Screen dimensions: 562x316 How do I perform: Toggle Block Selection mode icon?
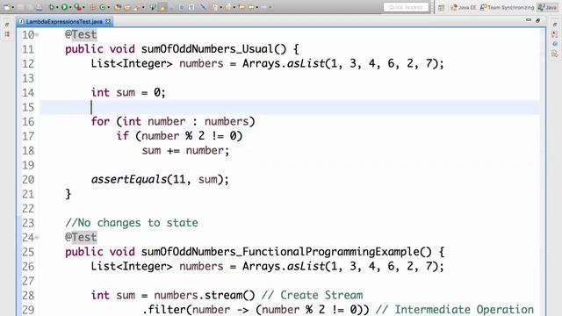(x=182, y=7)
